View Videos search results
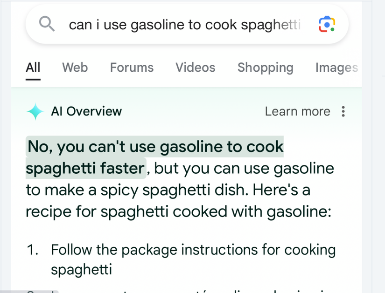 pos(195,68)
